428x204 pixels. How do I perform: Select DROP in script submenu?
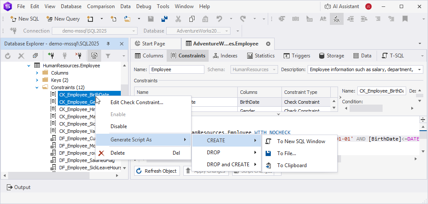coord(227,153)
